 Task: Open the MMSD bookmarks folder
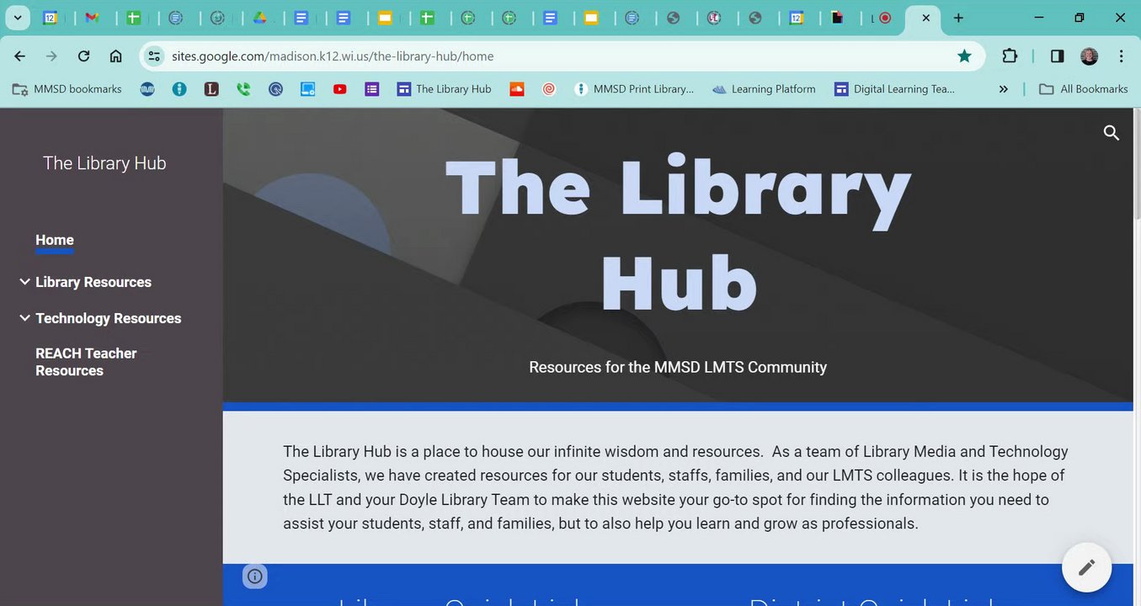67,88
